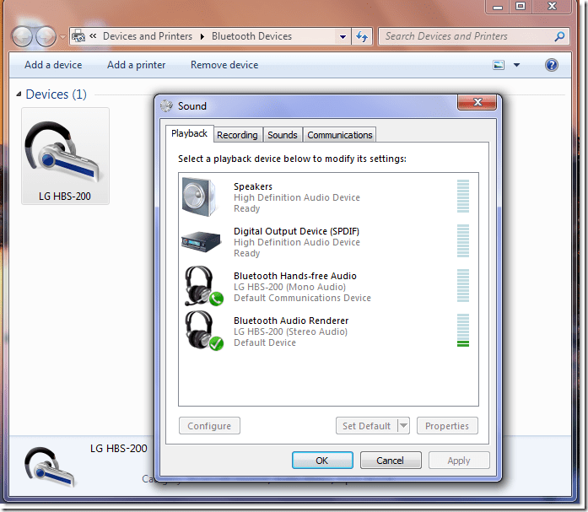588x512 pixels.
Task: Click the help question mark icon
Action: 552,65
